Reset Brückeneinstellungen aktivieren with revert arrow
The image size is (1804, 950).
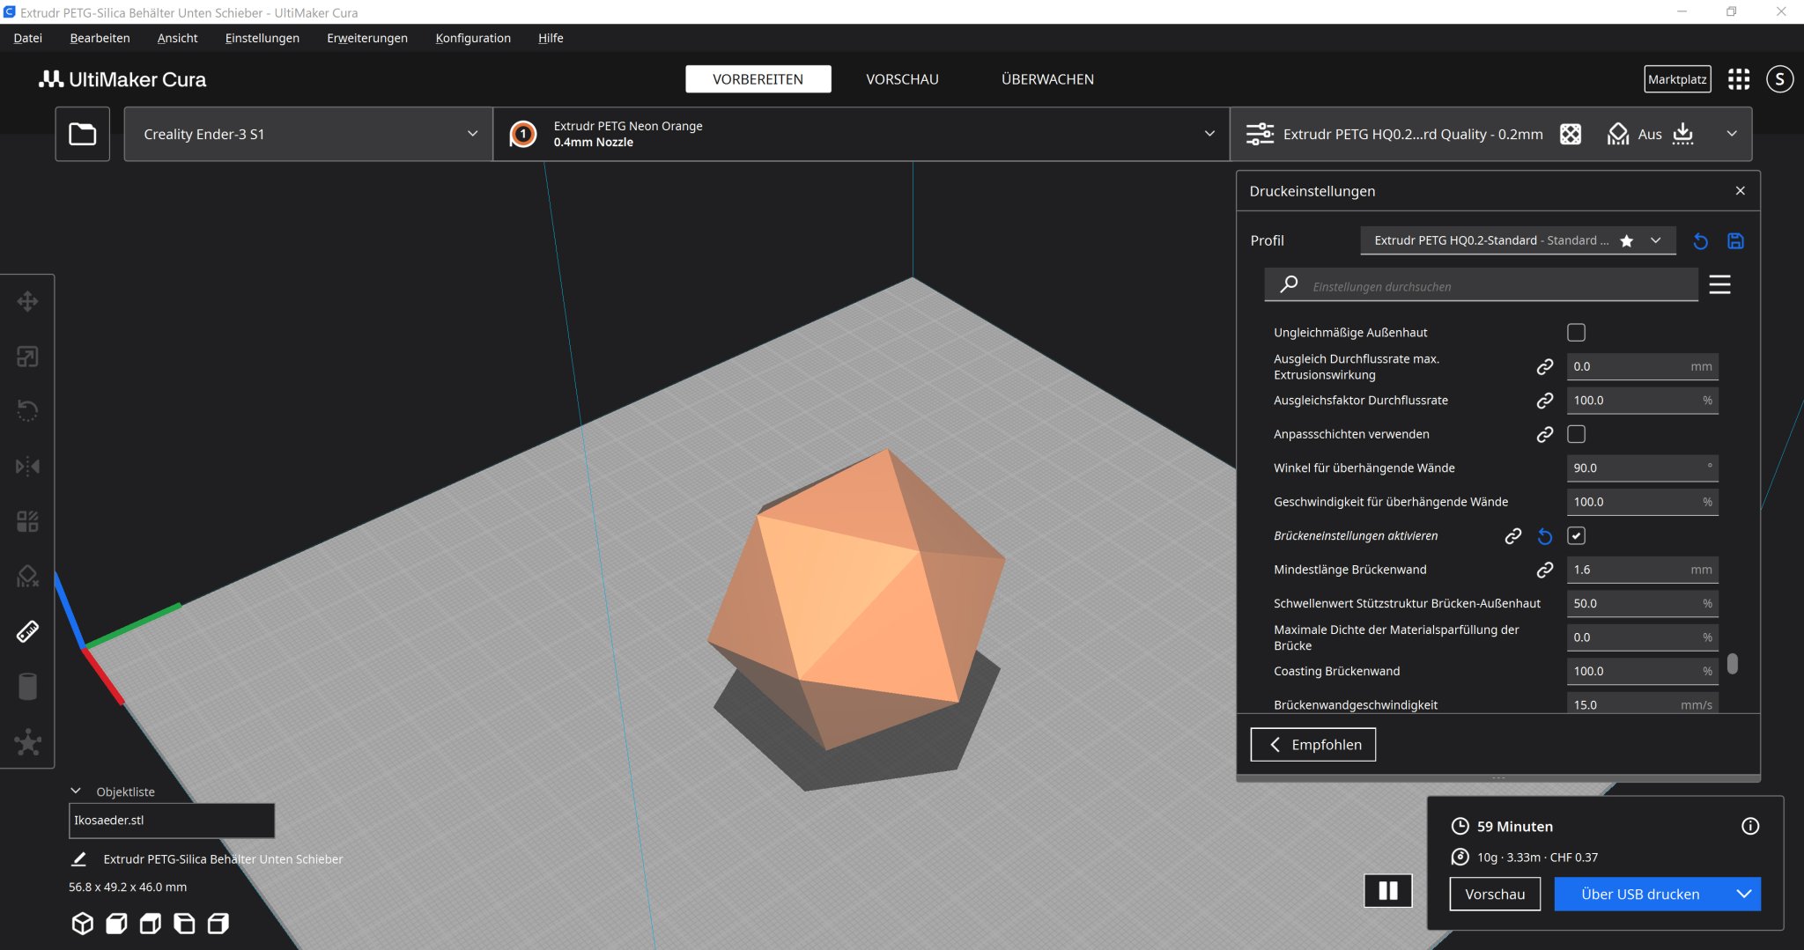click(x=1545, y=536)
